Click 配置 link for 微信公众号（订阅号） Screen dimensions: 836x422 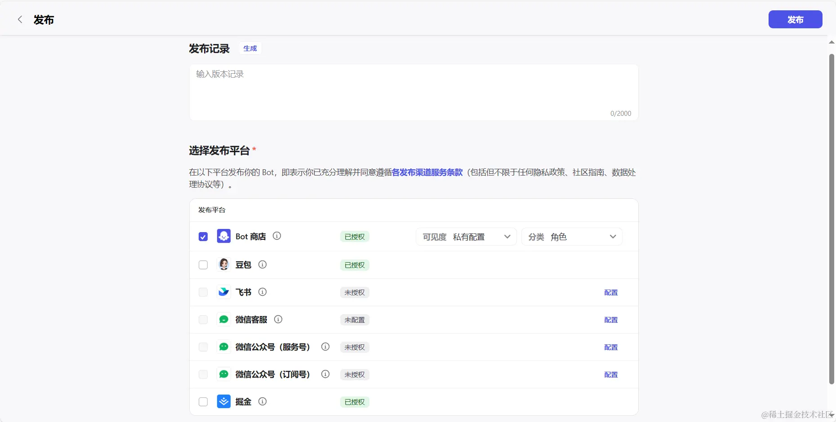[611, 374]
